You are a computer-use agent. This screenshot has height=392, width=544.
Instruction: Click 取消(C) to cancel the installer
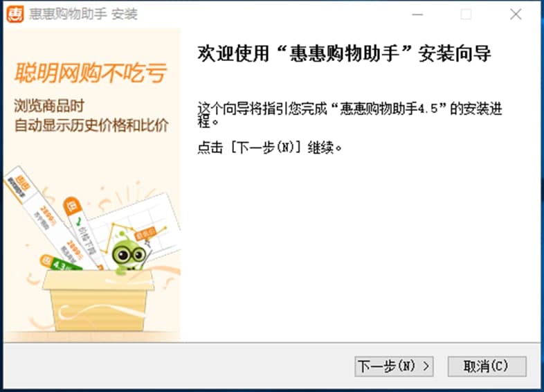point(487,366)
